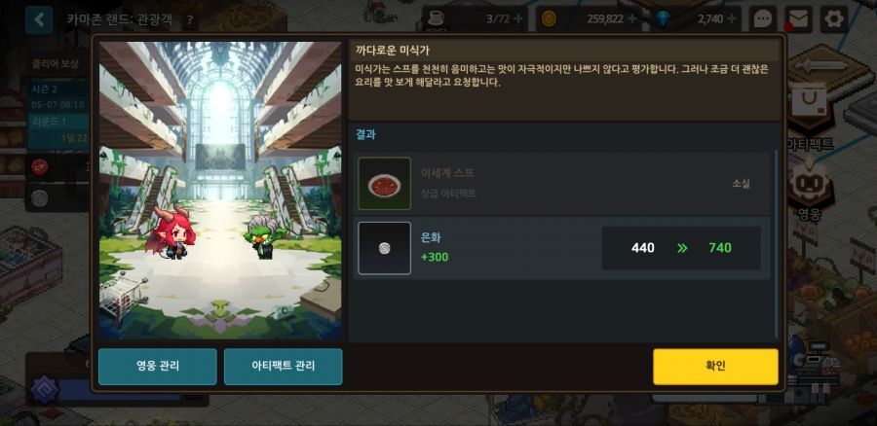Click the 영웅 관리 button
This screenshot has height=426, width=877.
click(x=158, y=367)
